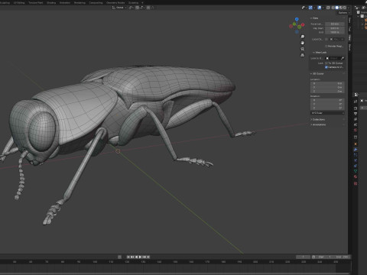Open the Render properties tab icon

point(356,108)
